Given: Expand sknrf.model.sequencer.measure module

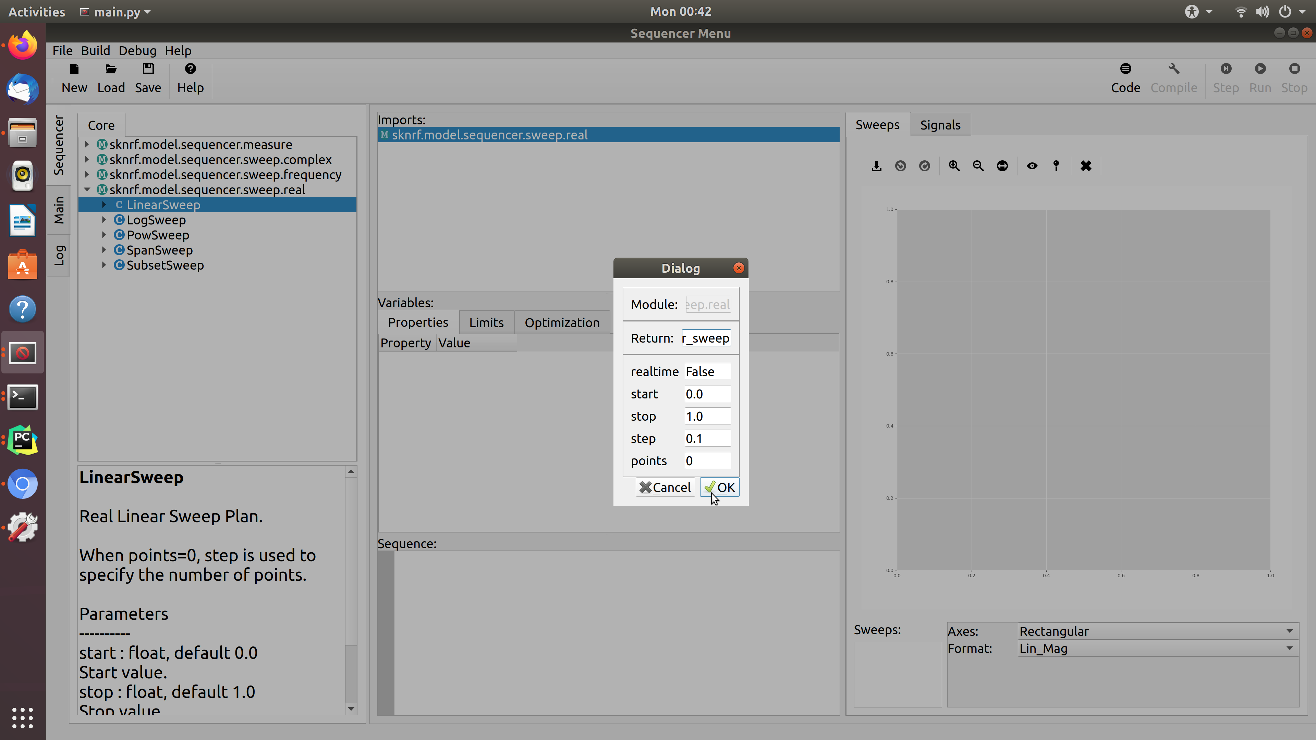Looking at the screenshot, I should [x=87, y=145].
